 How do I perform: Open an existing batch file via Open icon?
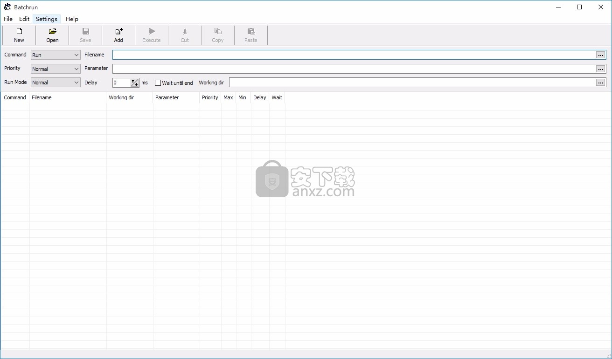point(52,32)
